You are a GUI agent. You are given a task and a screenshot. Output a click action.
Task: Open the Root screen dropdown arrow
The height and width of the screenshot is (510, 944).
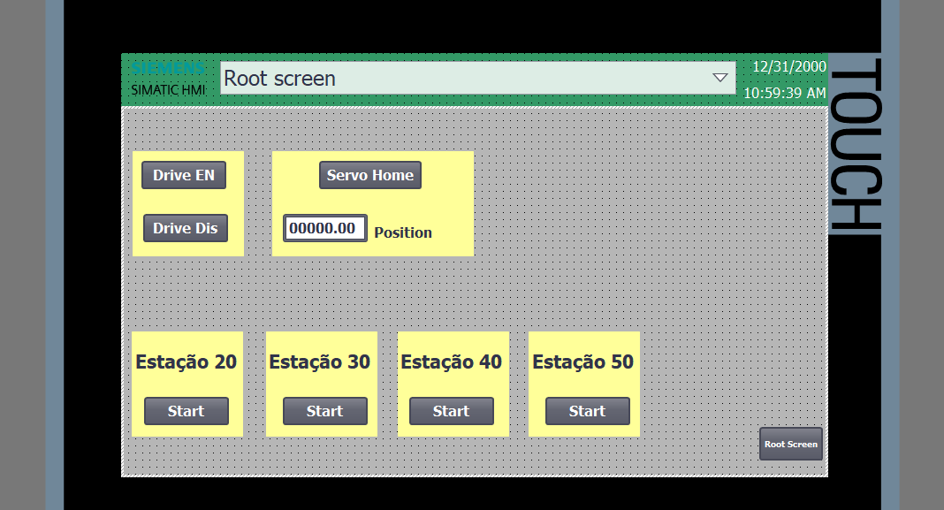tap(720, 78)
